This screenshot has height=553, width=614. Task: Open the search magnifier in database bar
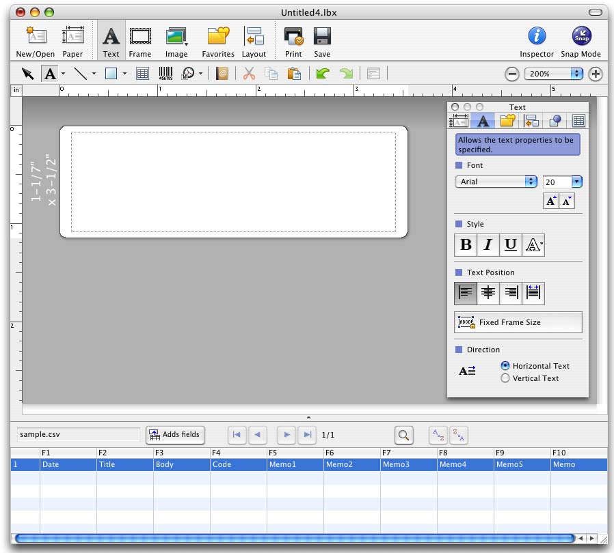(x=403, y=435)
